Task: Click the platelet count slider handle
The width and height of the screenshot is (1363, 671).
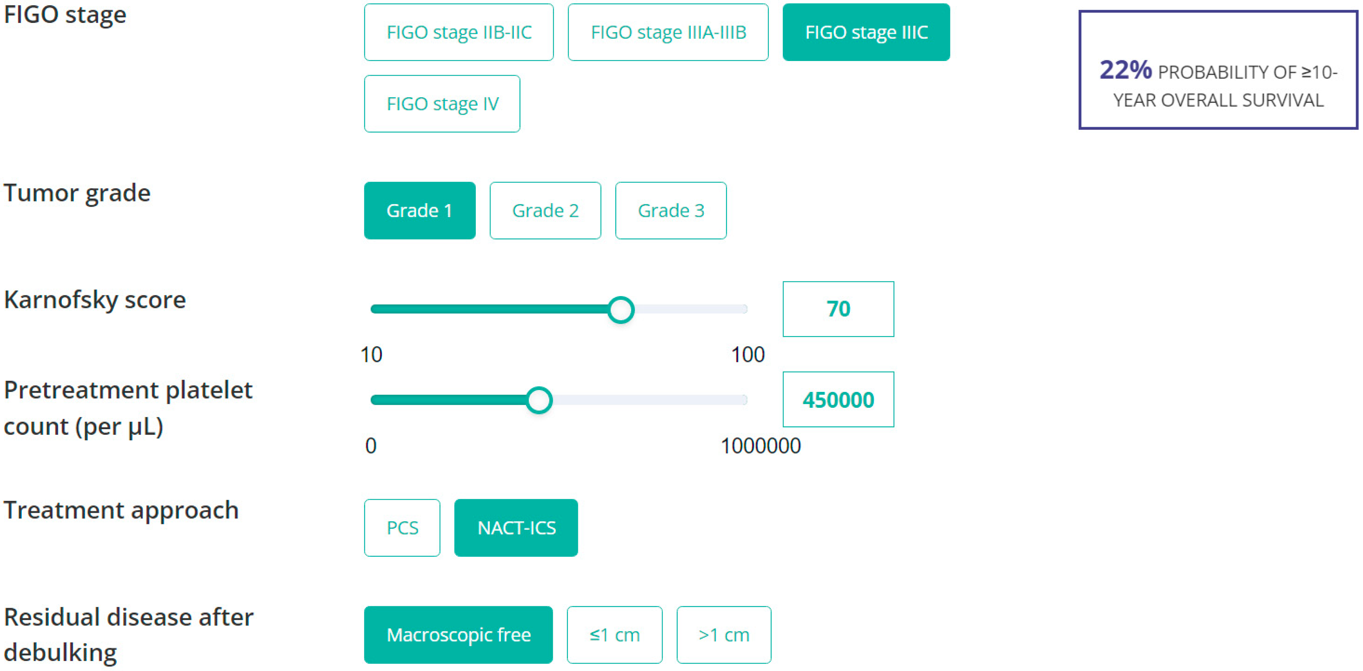Action: pyautogui.click(x=539, y=400)
